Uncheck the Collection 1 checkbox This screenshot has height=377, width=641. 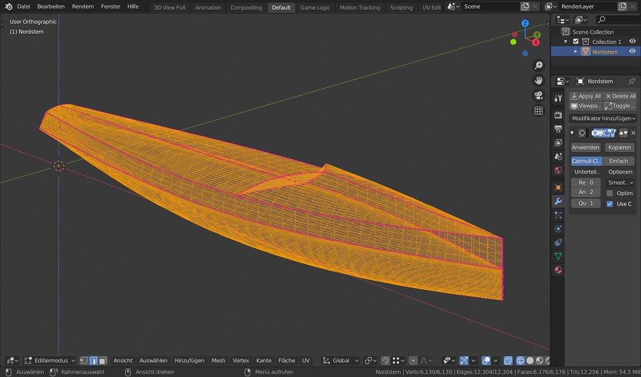coord(576,42)
